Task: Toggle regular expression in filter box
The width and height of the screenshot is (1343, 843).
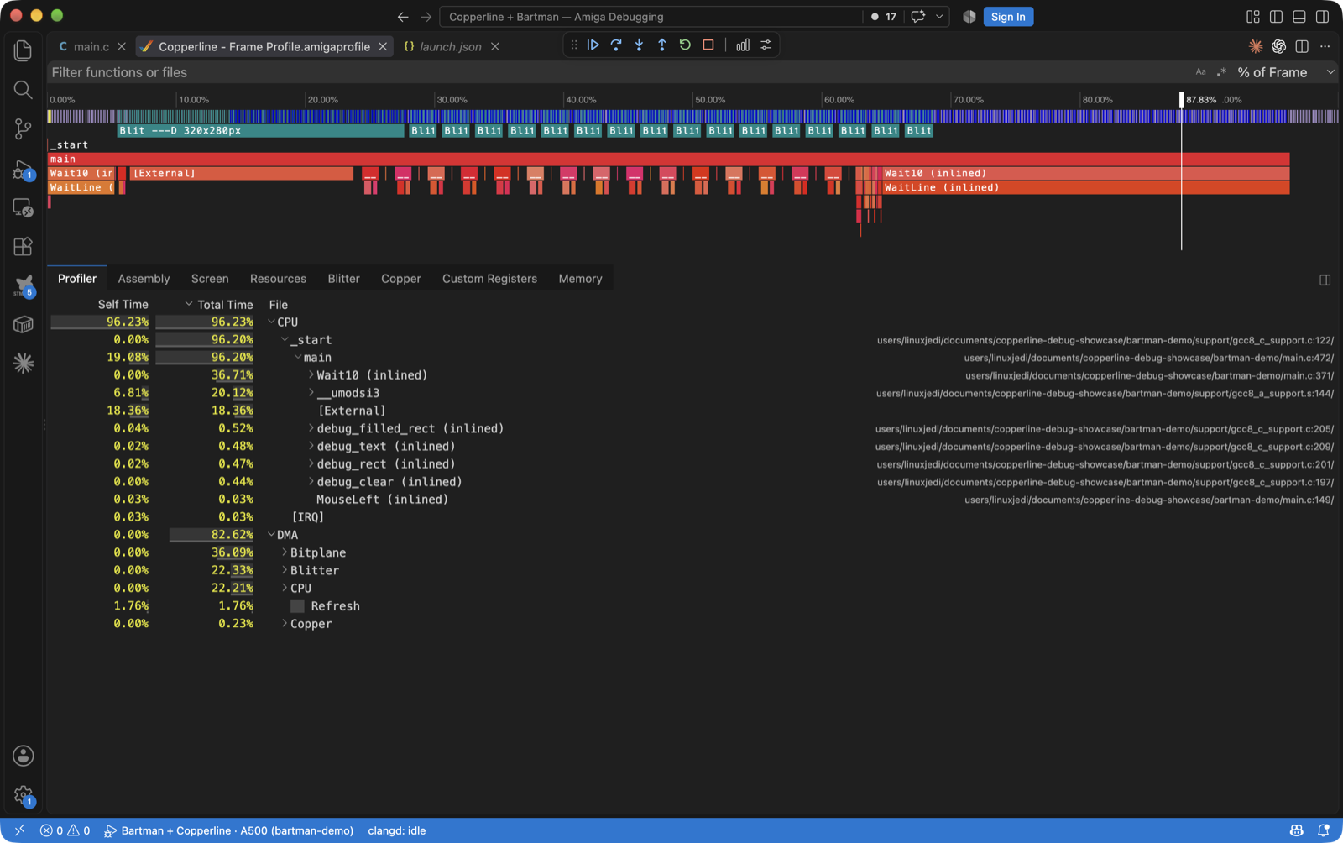Action: tap(1221, 72)
